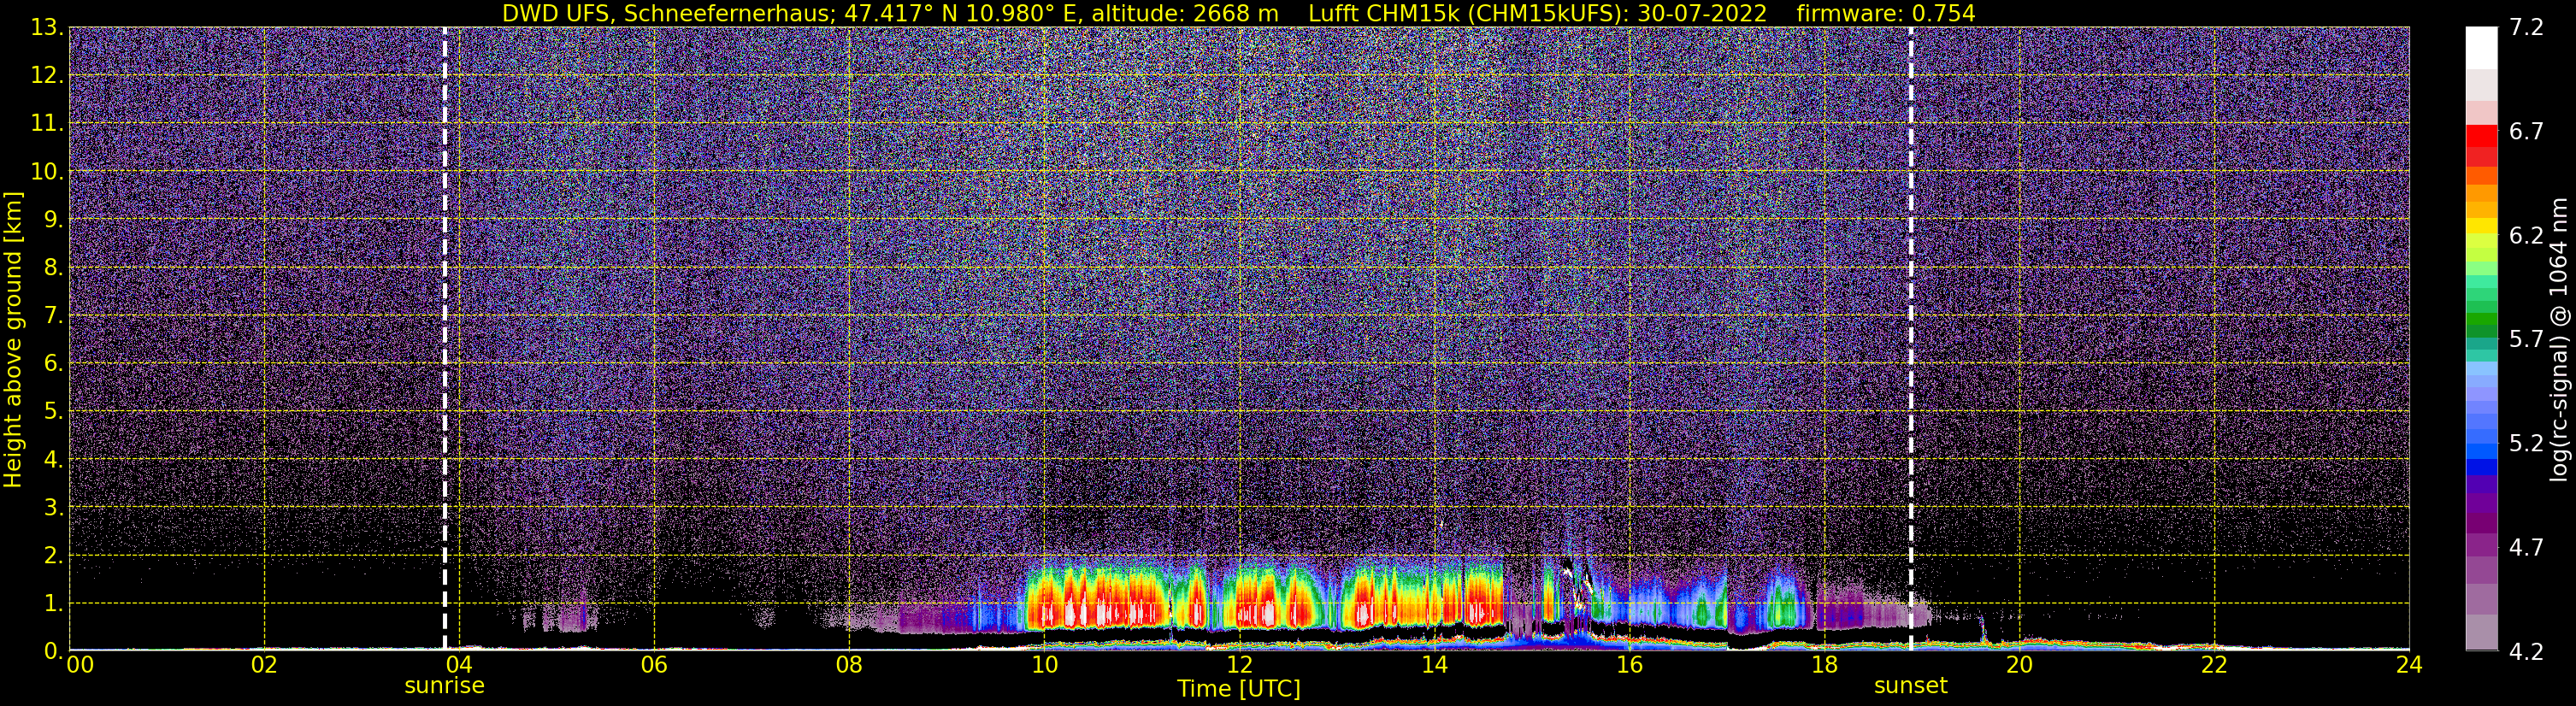2576x706 pixels.
Task: Click the x-axis tick label '20'
Action: tap(2019, 665)
